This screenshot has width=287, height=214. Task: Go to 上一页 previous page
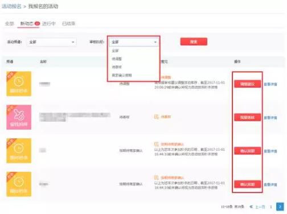click(260, 207)
